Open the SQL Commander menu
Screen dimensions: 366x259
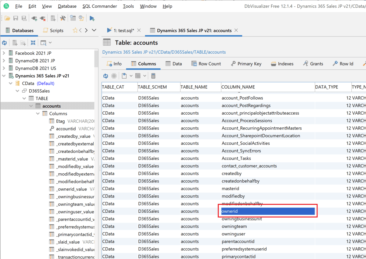pos(99,6)
